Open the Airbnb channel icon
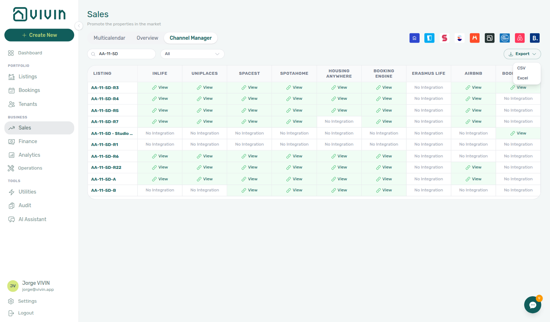This screenshot has width=550, height=322. pyautogui.click(x=520, y=38)
